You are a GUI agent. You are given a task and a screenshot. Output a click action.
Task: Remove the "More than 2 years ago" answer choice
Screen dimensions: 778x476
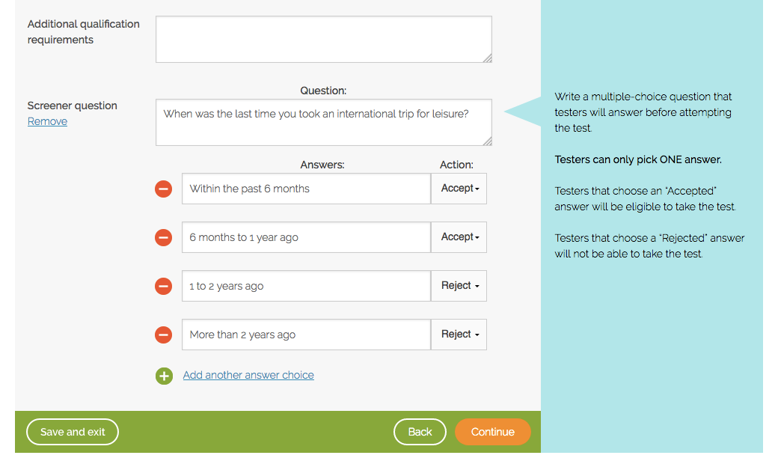(x=163, y=335)
